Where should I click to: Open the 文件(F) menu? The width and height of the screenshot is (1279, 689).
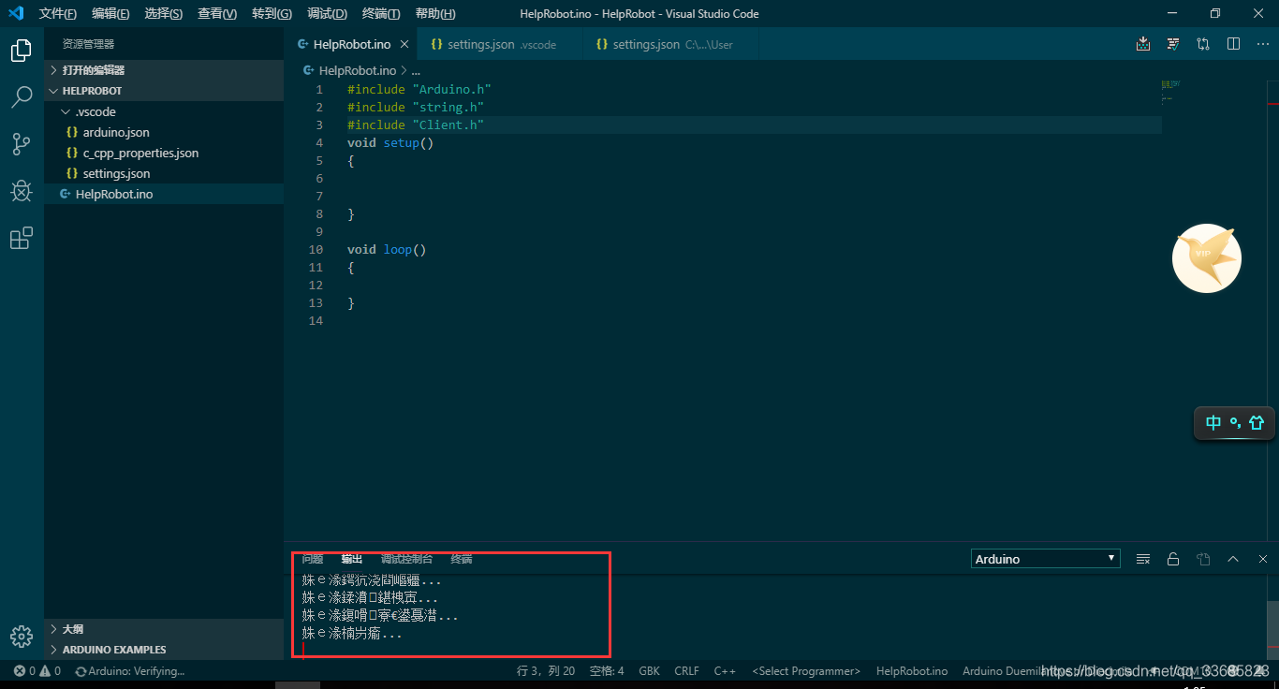(x=58, y=13)
